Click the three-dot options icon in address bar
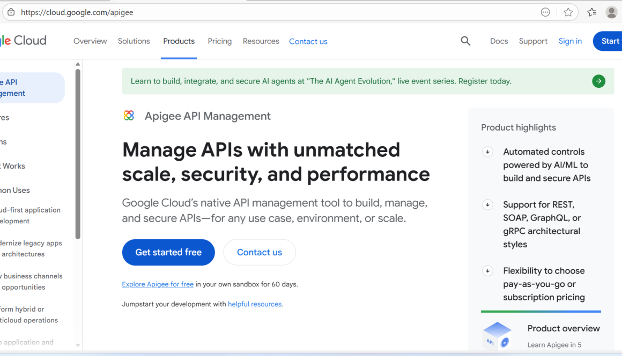 click(x=545, y=12)
